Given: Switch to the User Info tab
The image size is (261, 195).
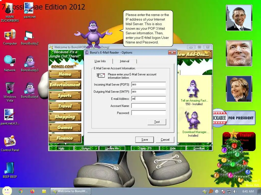Looking at the screenshot, I should 100,61.
